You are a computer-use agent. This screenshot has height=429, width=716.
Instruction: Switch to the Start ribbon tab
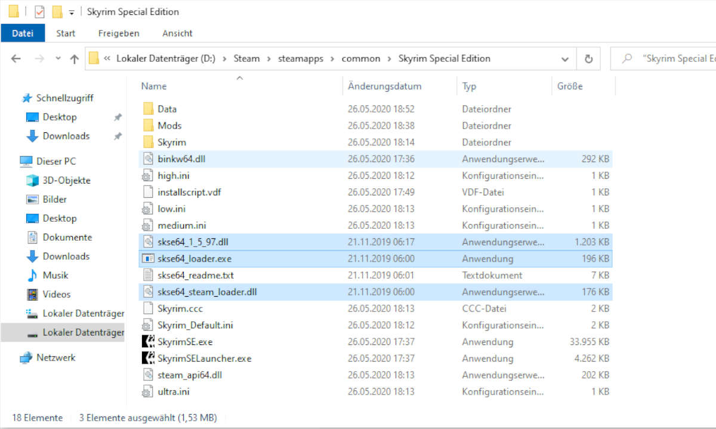pos(66,33)
